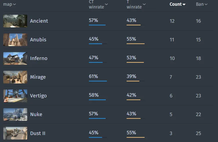Open the Anubis map name link
Image resolution: width=218 pixels, height=142 pixels.
point(38,40)
